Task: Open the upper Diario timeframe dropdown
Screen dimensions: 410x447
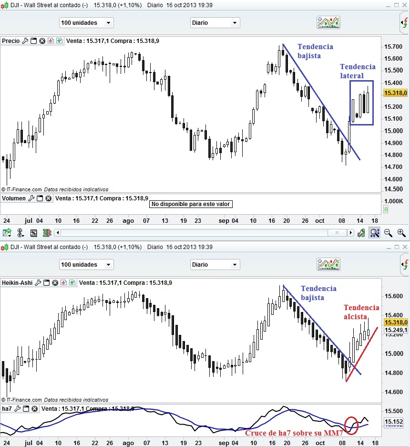Action: [x=215, y=23]
